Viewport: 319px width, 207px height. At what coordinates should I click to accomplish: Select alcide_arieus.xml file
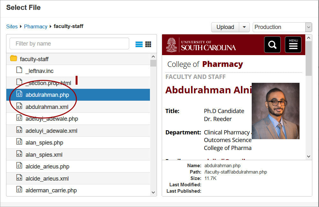(47, 179)
